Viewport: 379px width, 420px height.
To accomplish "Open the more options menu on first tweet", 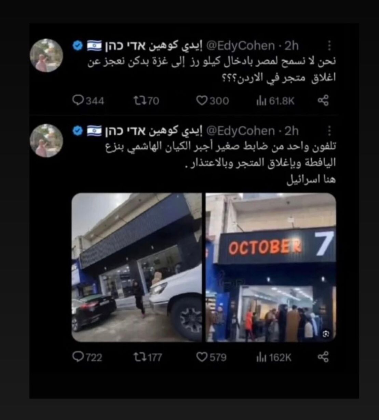I will pyautogui.click(x=329, y=45).
